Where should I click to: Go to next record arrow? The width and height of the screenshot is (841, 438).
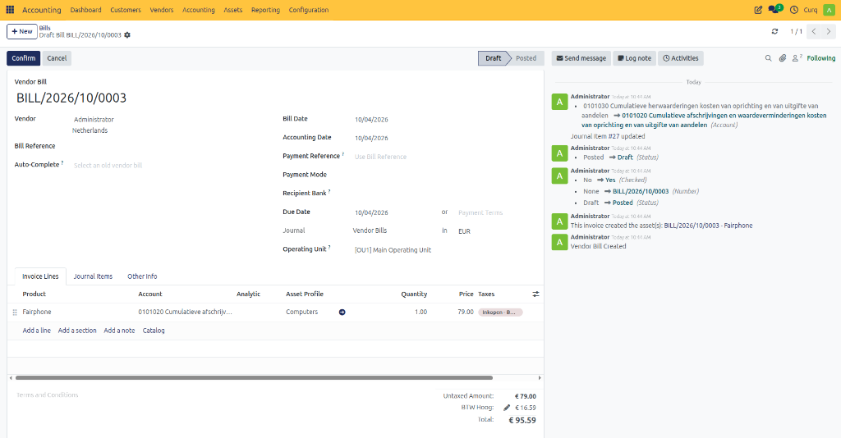[828, 32]
